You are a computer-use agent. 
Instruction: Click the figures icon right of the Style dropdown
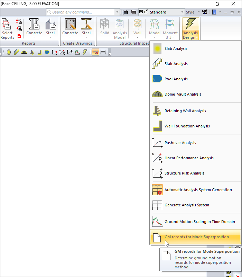point(205,12)
